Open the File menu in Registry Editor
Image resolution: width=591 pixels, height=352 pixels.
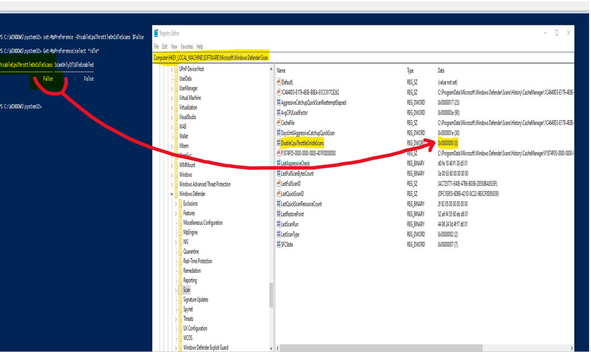pos(156,47)
